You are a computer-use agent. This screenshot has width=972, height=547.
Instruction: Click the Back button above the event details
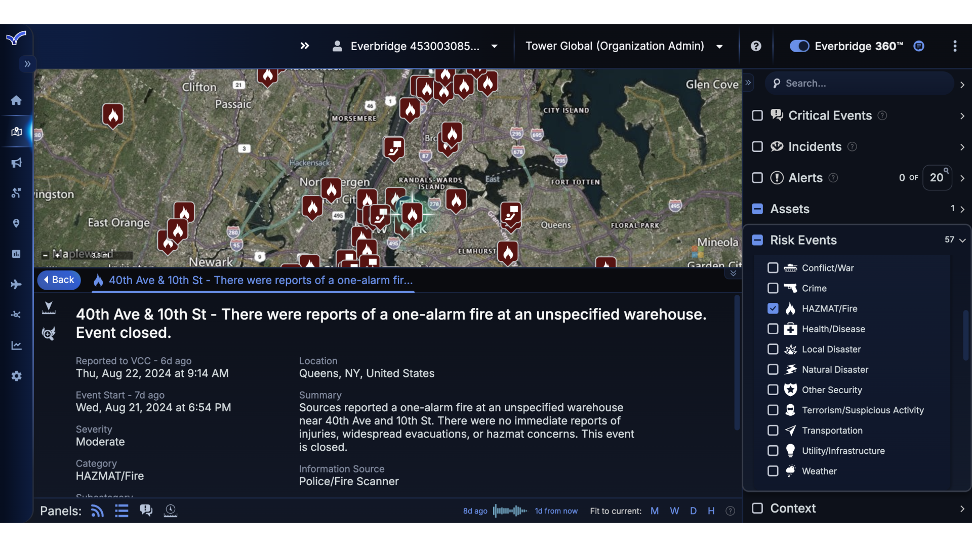click(59, 280)
